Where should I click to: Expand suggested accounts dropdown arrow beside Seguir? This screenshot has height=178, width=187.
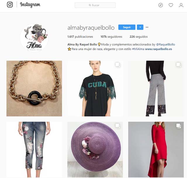coord(140,27)
